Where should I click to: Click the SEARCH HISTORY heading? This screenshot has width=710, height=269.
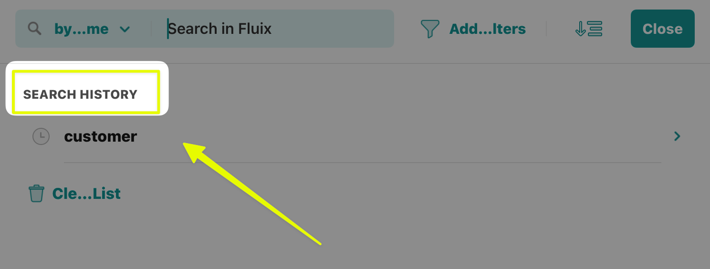80,94
